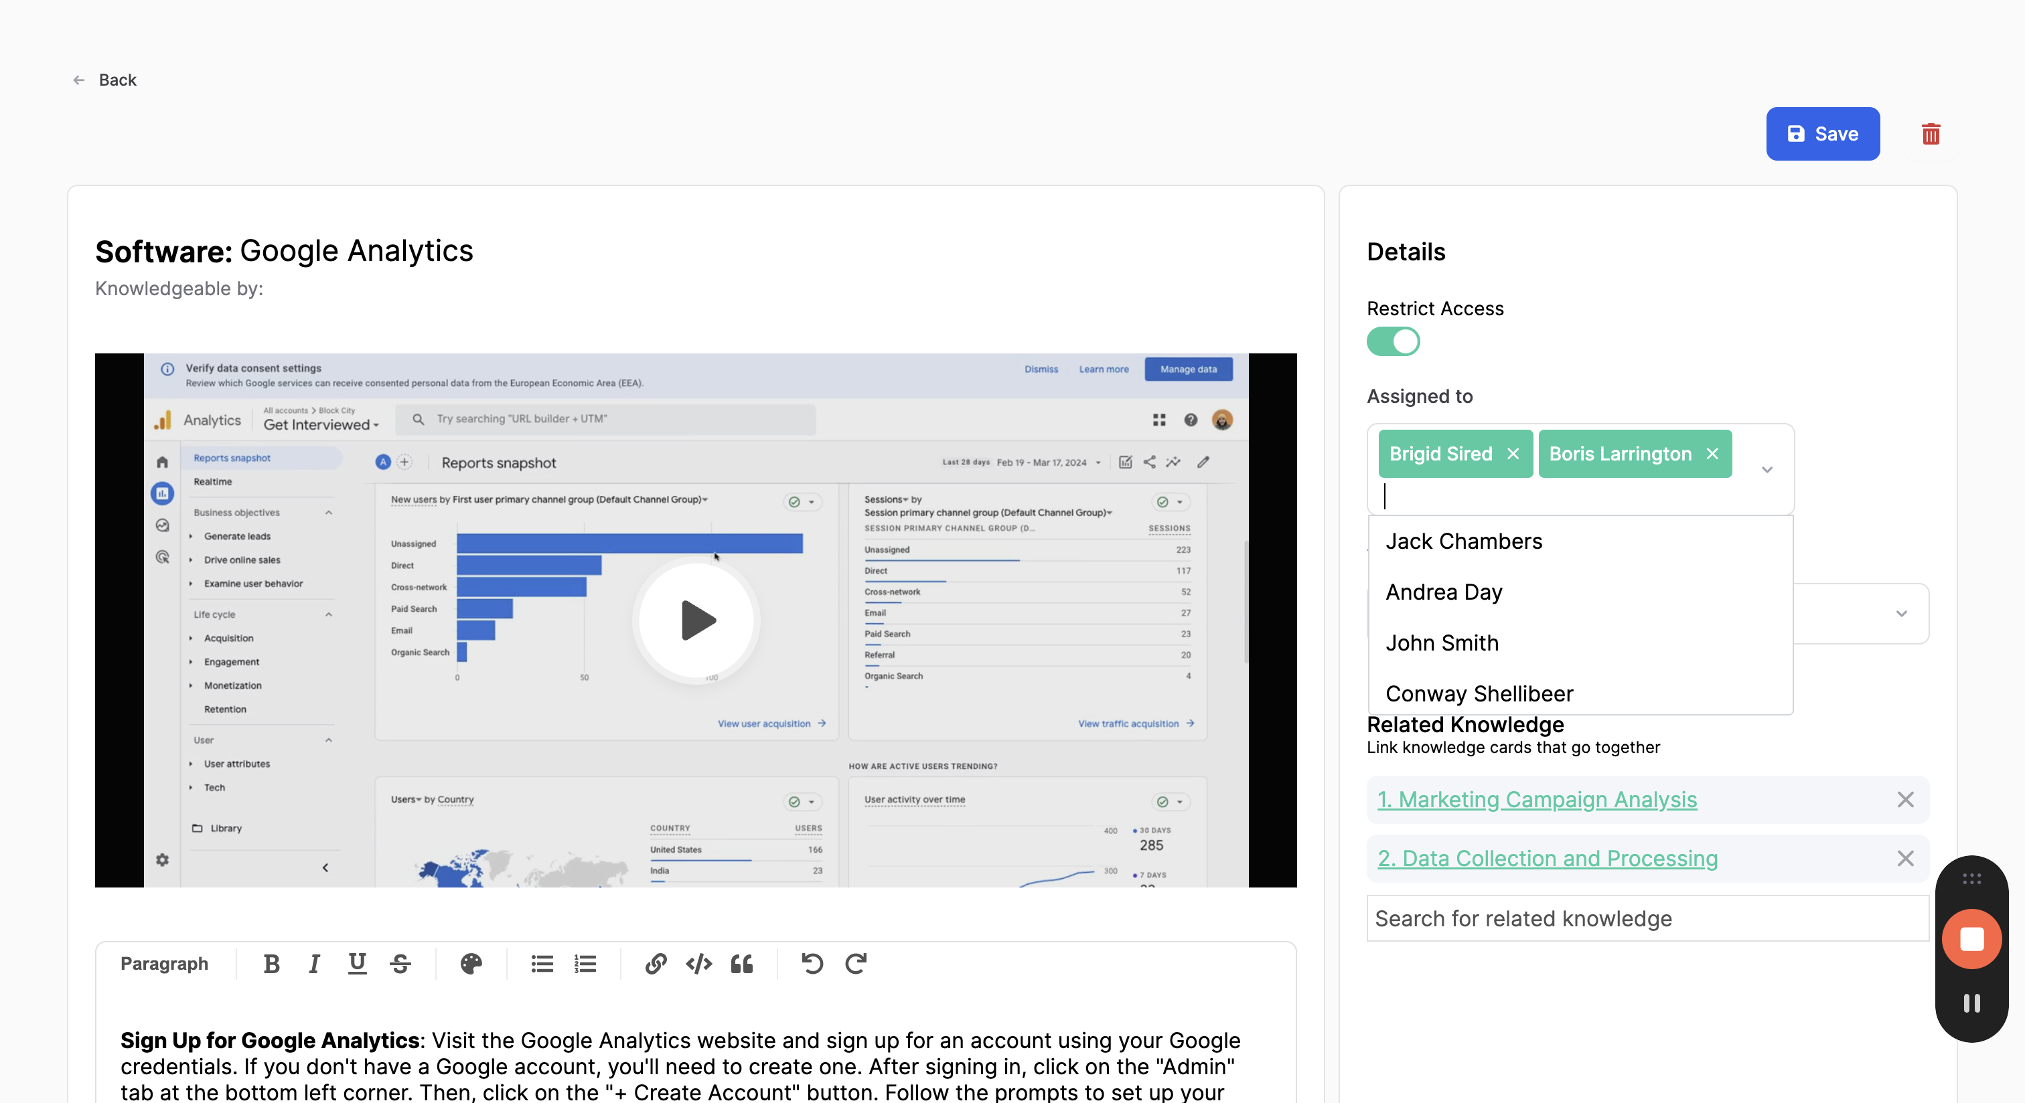Open the text color palette
This screenshot has width=2025, height=1103.
471,963
